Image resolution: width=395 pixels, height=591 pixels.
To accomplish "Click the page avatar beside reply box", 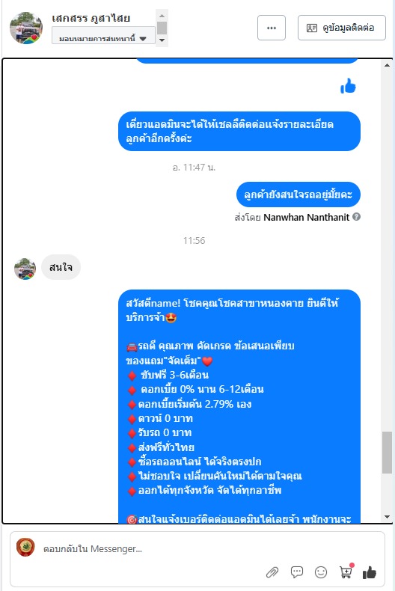I will coord(25,548).
